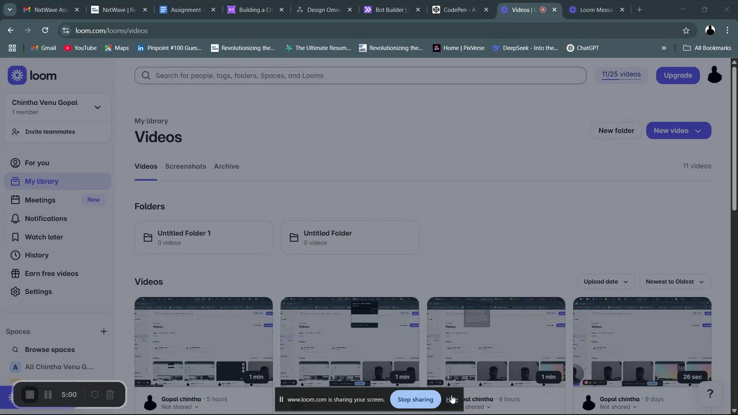This screenshot has height=415, width=738.
Task: Pause the recording with the pause icon
Action: pos(48,395)
